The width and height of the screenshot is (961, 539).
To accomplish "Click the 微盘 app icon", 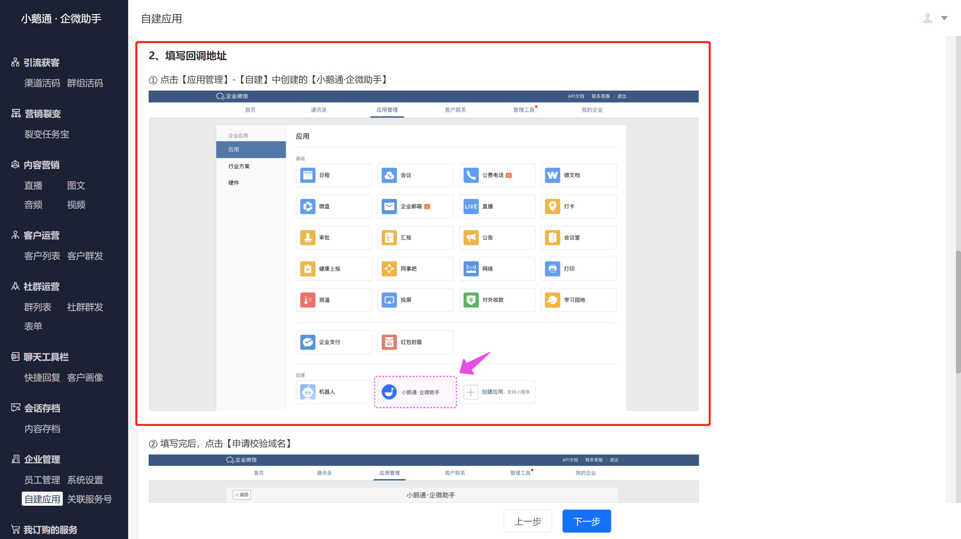I will click(308, 206).
